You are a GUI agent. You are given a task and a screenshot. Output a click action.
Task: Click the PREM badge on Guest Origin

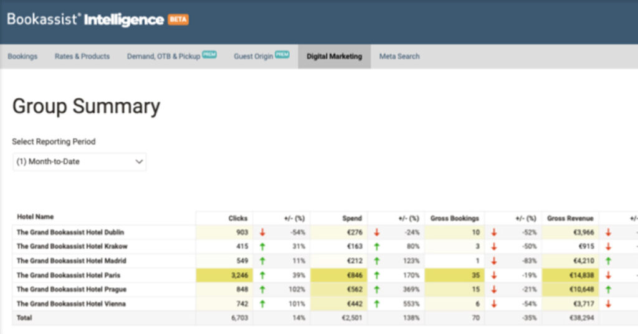282,54
